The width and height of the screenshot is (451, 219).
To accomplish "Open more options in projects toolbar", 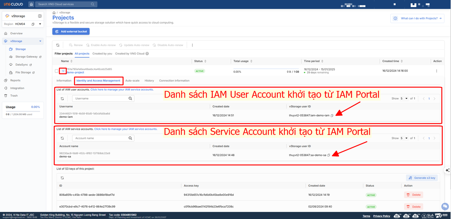I will [x=192, y=45].
